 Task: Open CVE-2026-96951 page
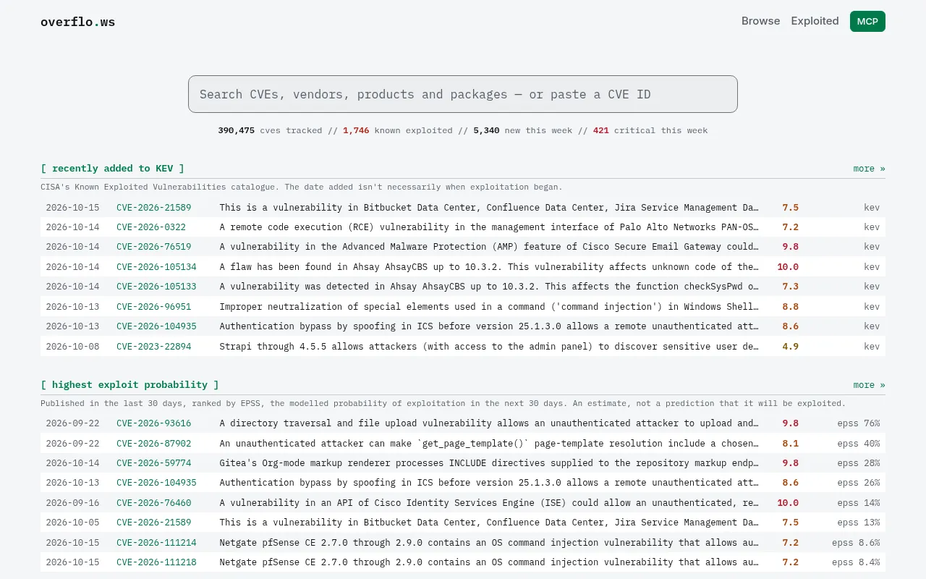point(154,307)
